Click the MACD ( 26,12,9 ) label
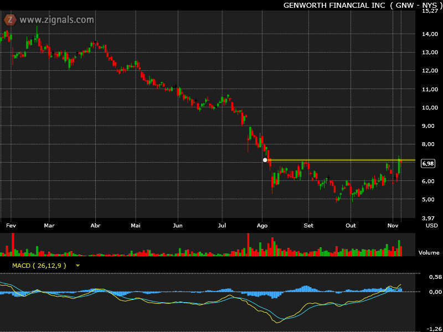The image size is (443, 332). [39, 266]
